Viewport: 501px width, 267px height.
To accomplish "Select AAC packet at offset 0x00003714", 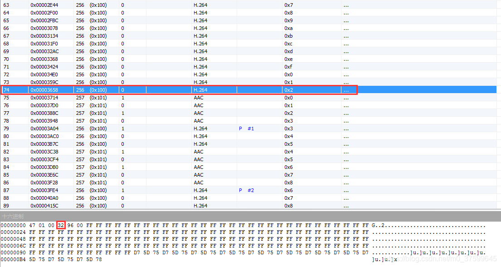I will point(248,98).
